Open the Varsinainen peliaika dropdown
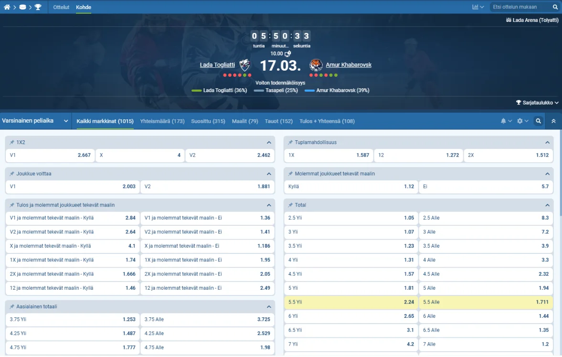Viewport: 562px width, 357px height. click(35, 121)
